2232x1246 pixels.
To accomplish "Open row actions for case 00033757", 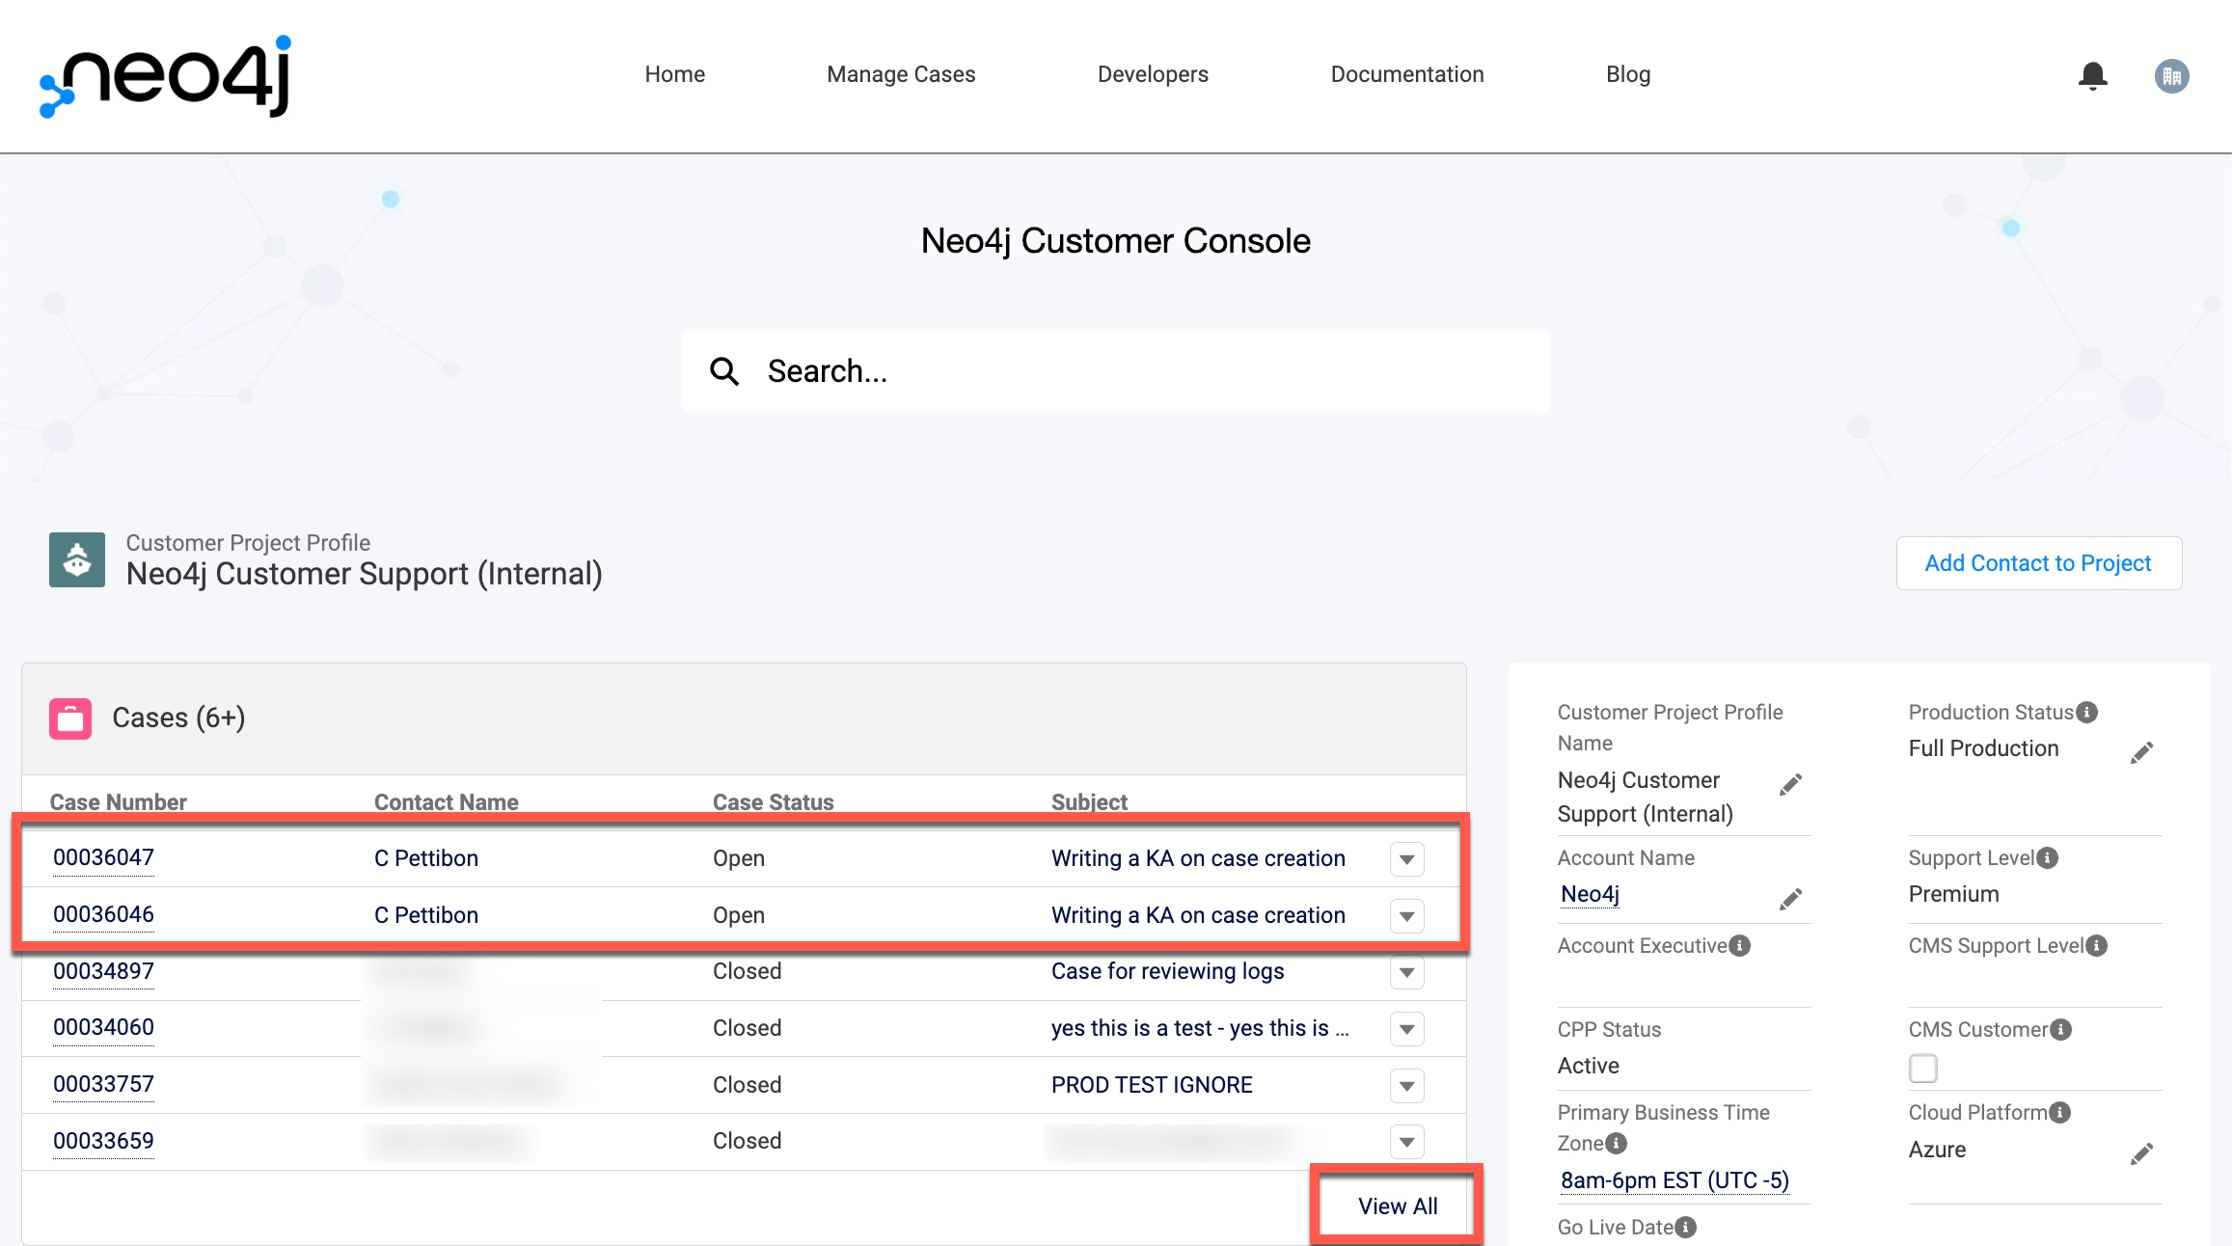I will pos(1407,1086).
